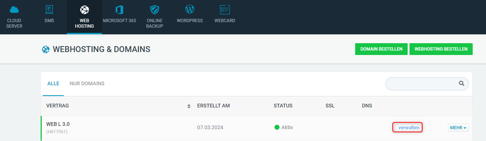Click the globe icon beside Webhosting & Domains
The height and width of the screenshot is (141, 486).
(45, 49)
